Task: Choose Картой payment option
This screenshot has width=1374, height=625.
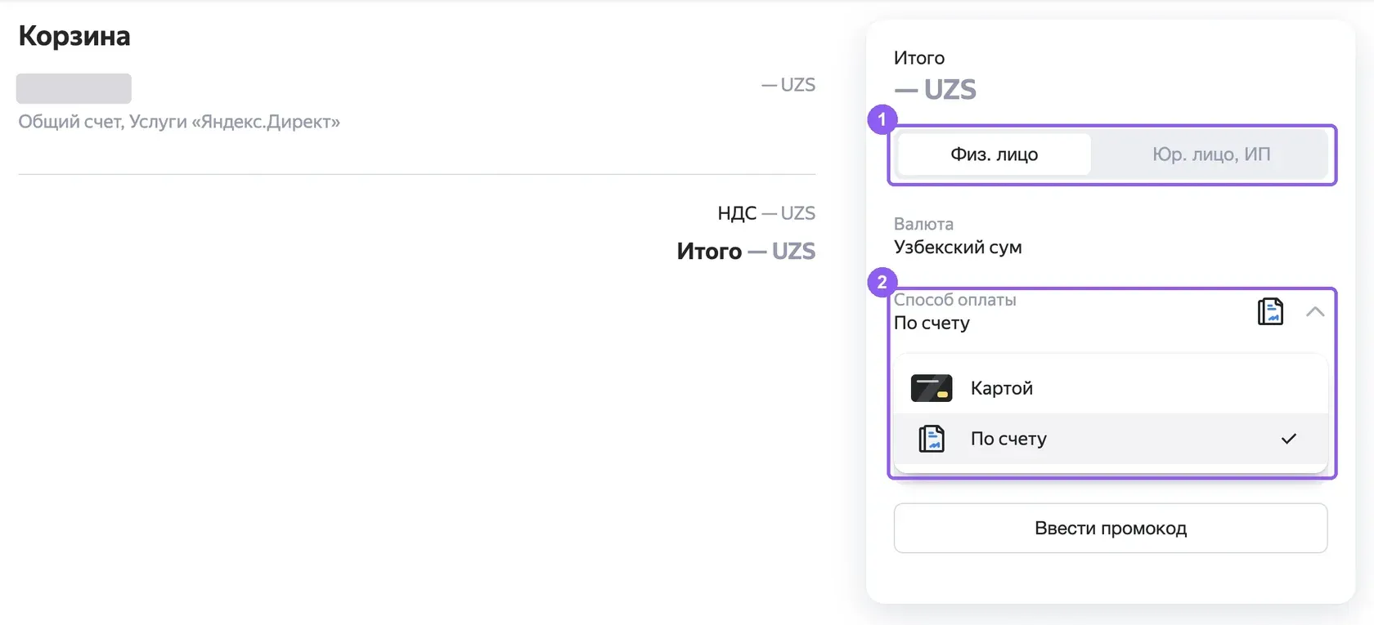Action: (x=1111, y=388)
